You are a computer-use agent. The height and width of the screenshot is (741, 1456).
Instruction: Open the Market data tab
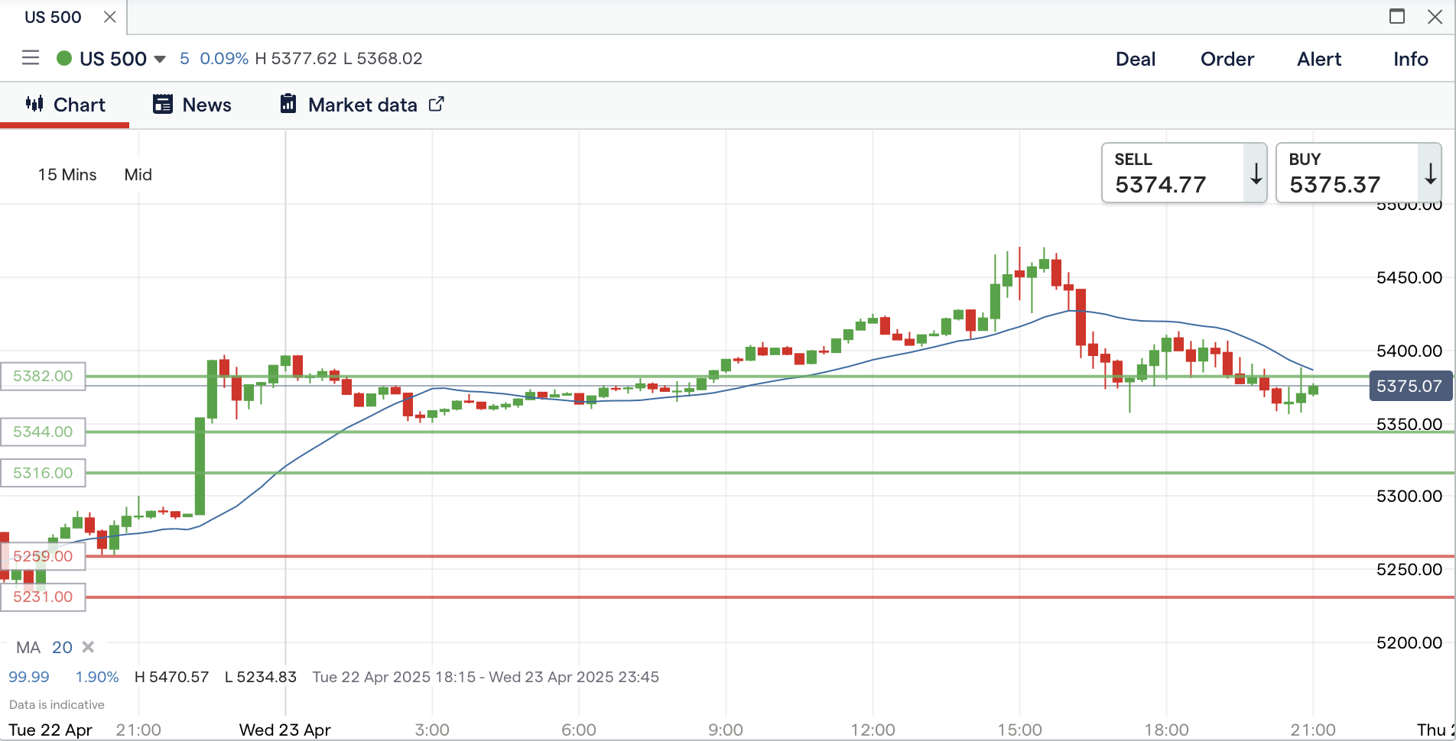362,105
